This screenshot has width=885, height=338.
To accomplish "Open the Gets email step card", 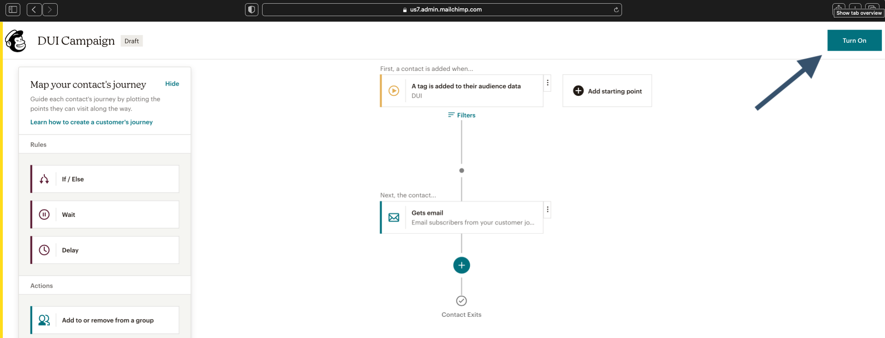I will coord(461,217).
